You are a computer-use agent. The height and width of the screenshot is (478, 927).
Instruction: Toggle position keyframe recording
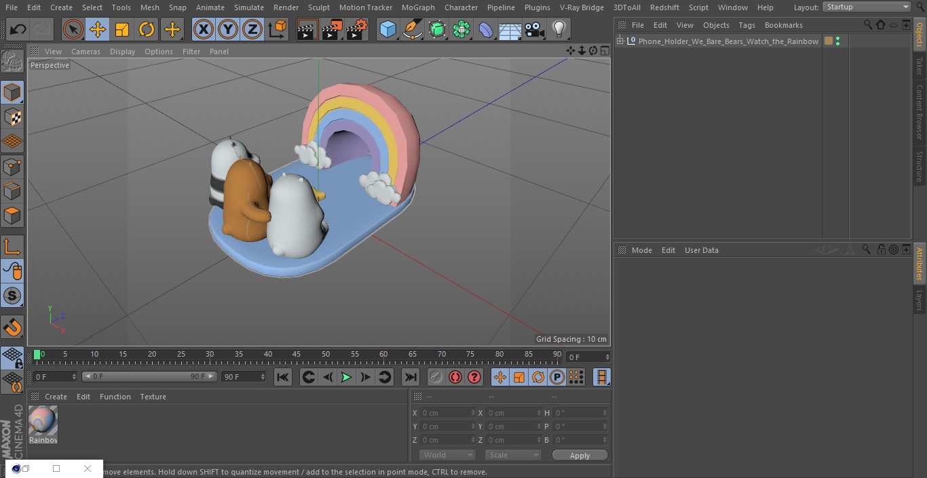(500, 377)
